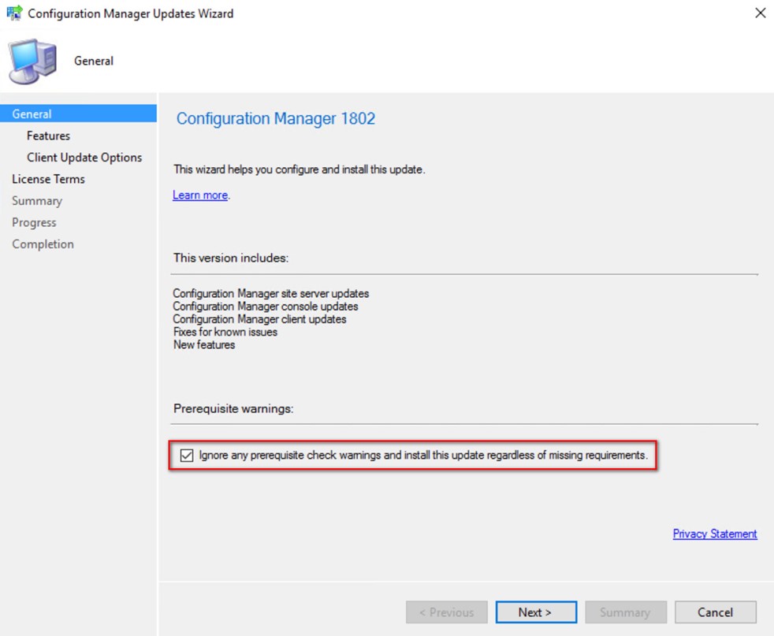This screenshot has height=636, width=774.
Task: Jump to the Summary step in the sidebar
Action: pyautogui.click(x=37, y=201)
